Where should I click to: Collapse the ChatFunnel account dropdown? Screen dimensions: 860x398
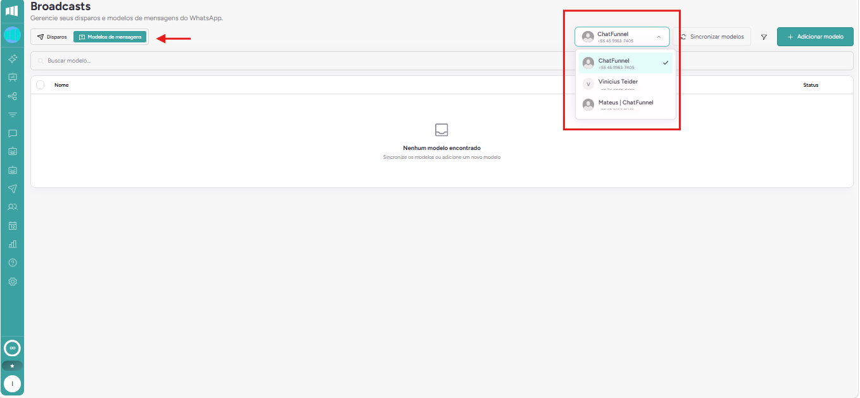pyautogui.click(x=622, y=37)
